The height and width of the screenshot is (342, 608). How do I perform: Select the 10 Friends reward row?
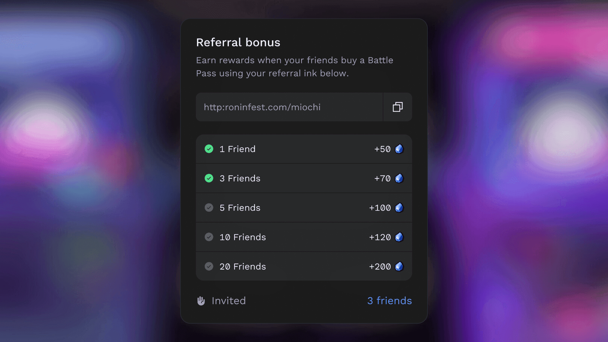[303, 237]
